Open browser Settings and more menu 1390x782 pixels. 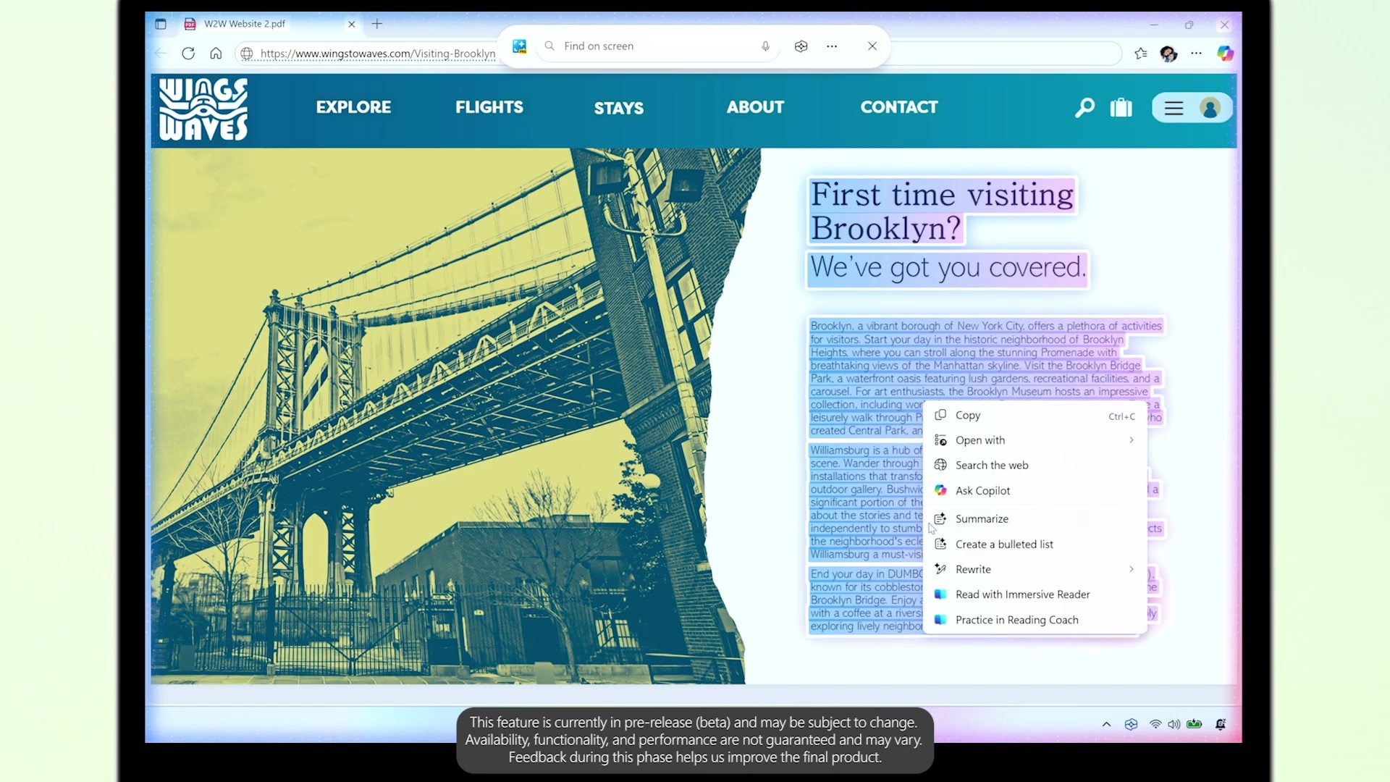click(1196, 54)
